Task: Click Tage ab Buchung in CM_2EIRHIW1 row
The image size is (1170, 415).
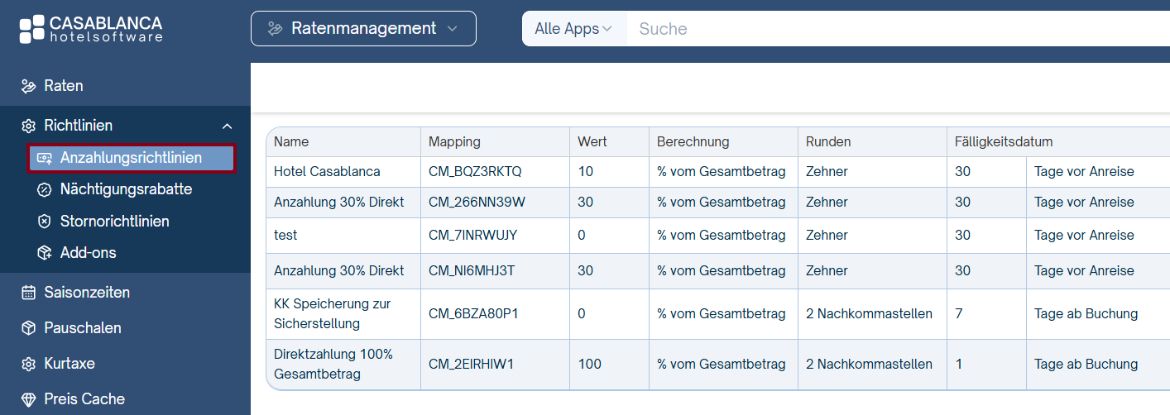Action: (1086, 365)
